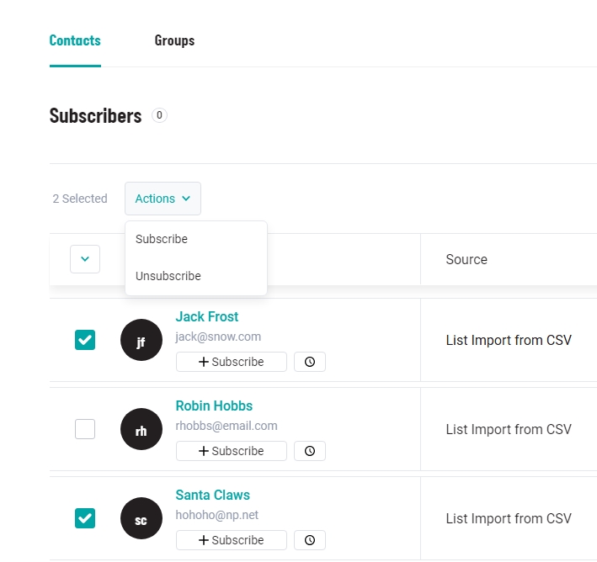Viewport: 597px width, 562px height.
Task: Open the clock history icon for Robin Hobbs
Action: click(310, 451)
